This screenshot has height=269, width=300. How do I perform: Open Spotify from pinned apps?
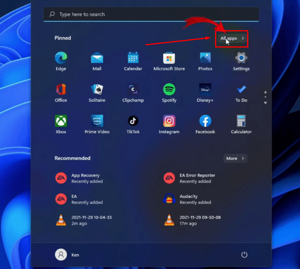pyautogui.click(x=169, y=93)
